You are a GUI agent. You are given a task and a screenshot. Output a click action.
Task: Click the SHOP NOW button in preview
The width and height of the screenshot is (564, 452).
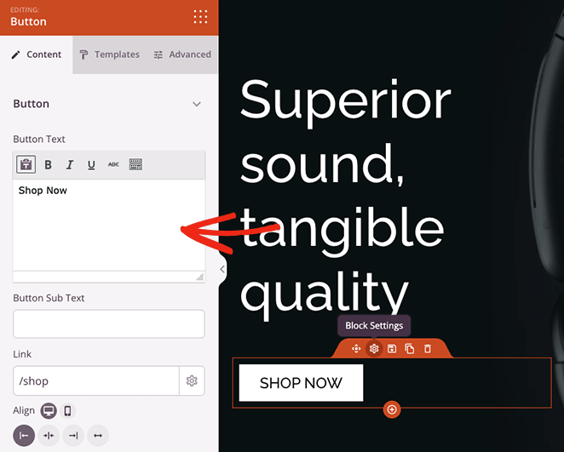pos(301,383)
